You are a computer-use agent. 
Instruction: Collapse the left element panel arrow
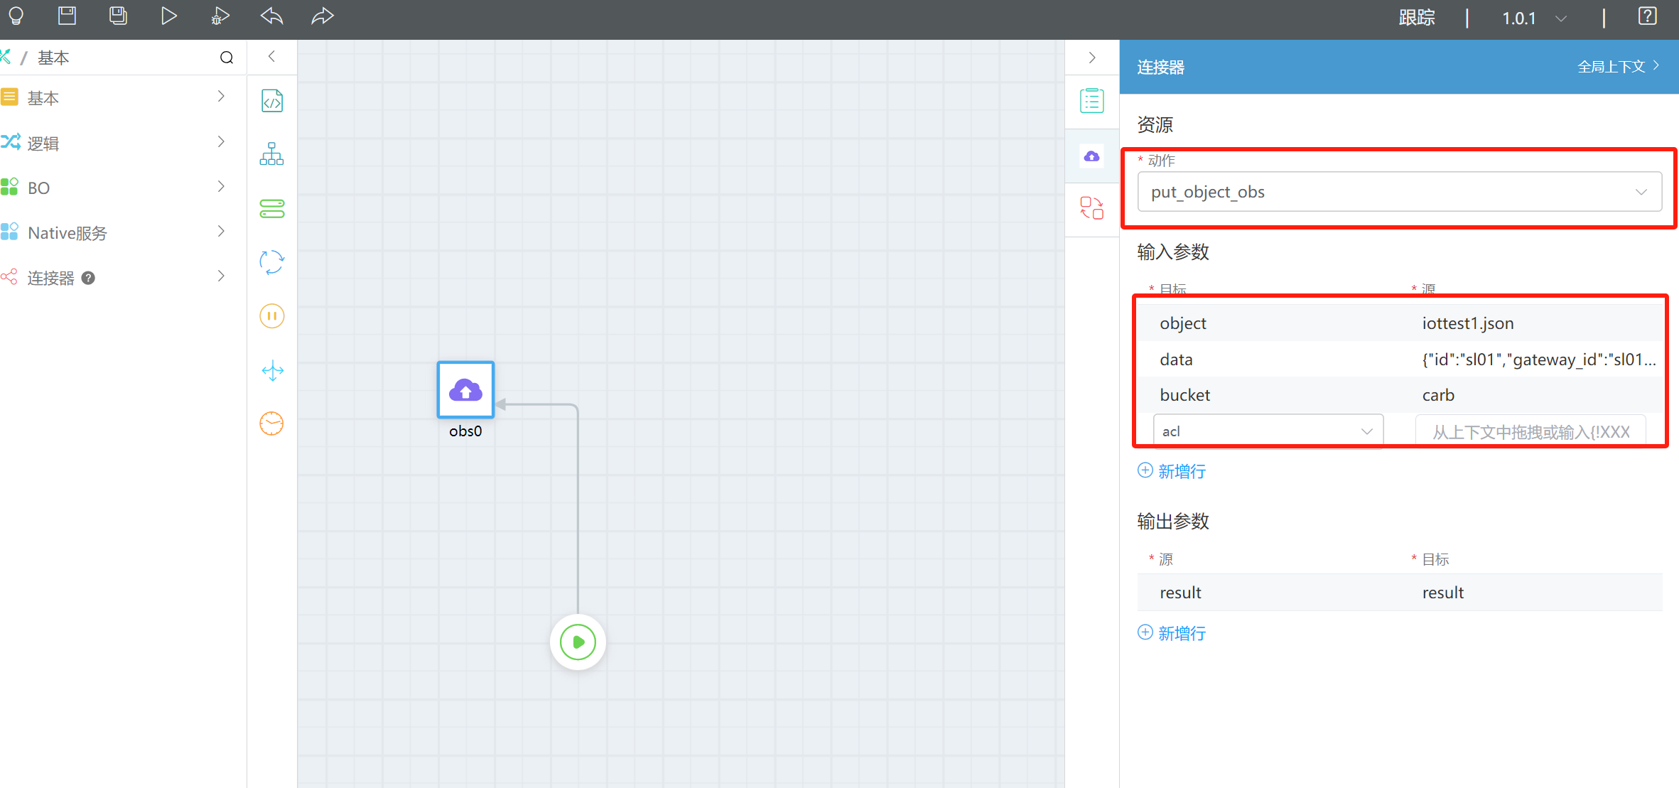[271, 57]
